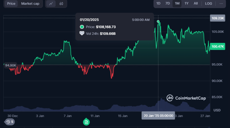230x128 pixels.
Task: Click the 20 Jan '25 05:00:00 time label
Action: point(158,116)
